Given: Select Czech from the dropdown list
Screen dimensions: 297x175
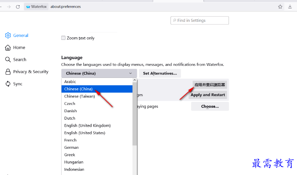Looking at the screenshot, I should (x=97, y=104).
